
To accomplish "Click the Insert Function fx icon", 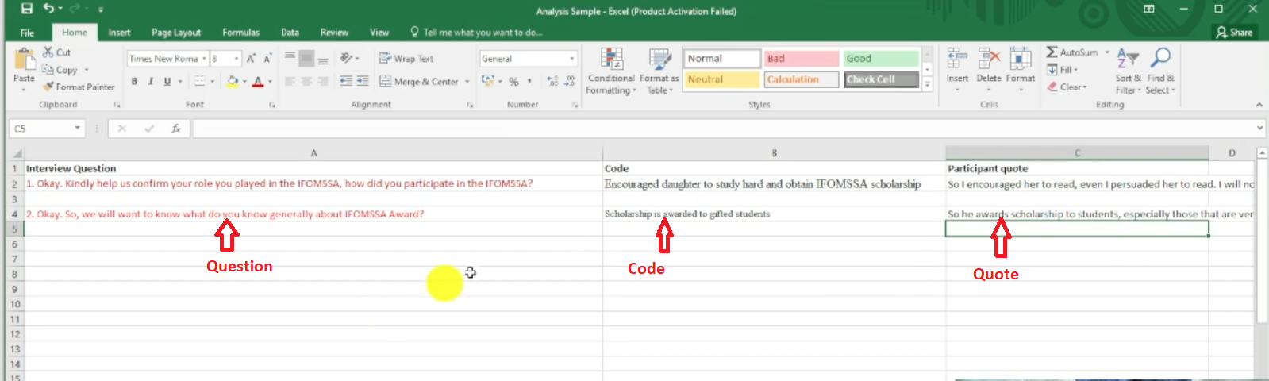I will (176, 128).
